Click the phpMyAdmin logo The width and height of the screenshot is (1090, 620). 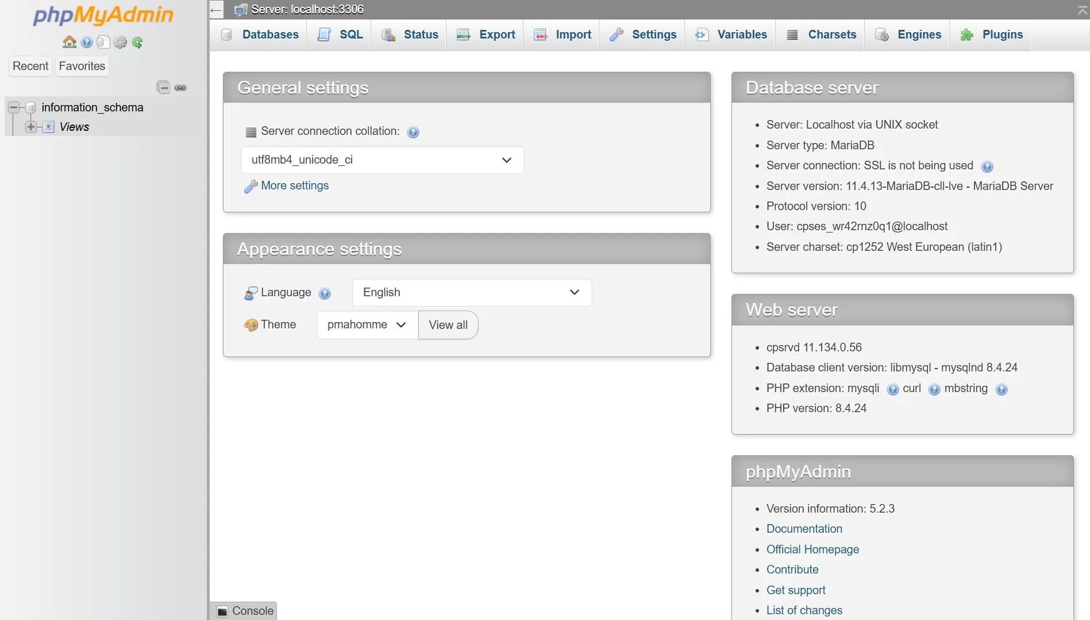[103, 15]
